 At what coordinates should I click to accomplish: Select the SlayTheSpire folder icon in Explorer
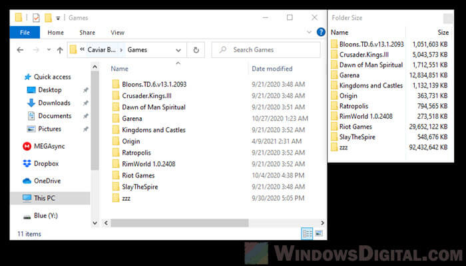coord(116,187)
